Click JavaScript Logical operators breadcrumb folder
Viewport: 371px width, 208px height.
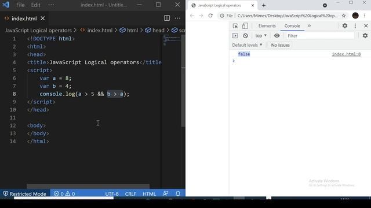(x=38, y=30)
